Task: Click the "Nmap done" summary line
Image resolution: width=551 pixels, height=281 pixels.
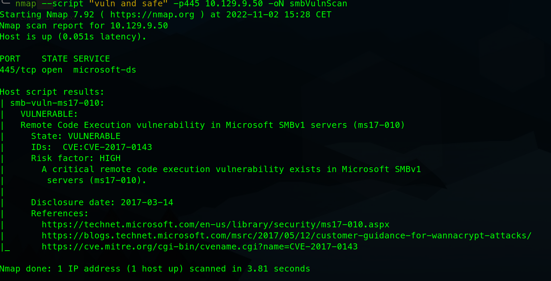Action: click(x=155, y=269)
